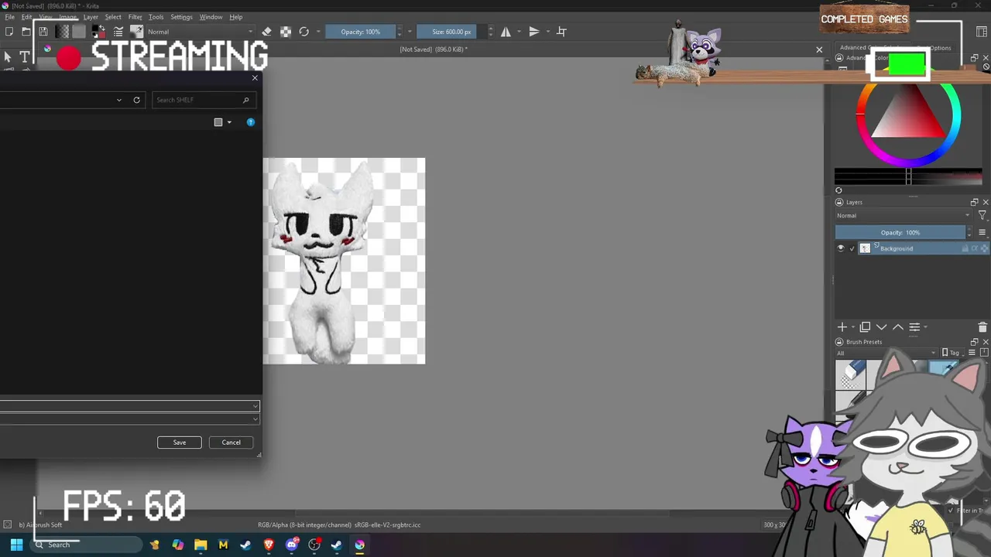
Task: Open the wrap around mode icon
Action: click(562, 32)
